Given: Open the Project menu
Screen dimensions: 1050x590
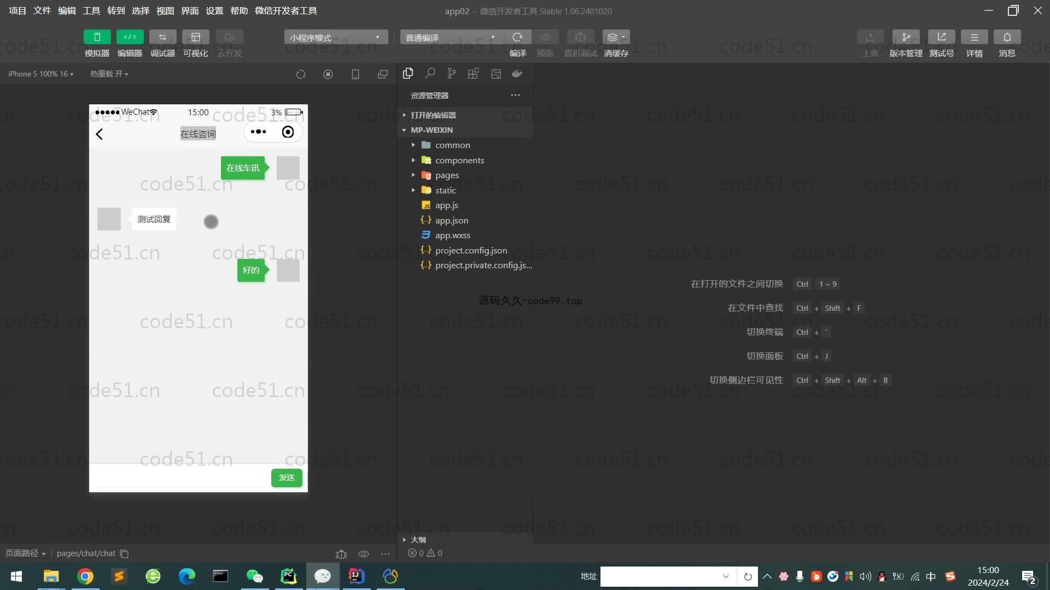Looking at the screenshot, I should point(17,11).
